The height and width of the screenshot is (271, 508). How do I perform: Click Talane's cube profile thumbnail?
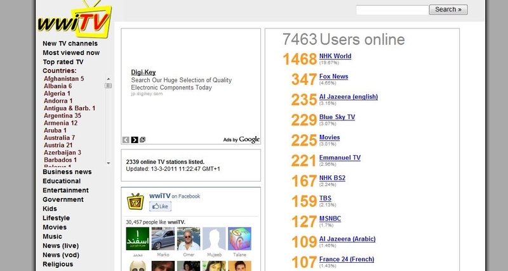[239, 239]
